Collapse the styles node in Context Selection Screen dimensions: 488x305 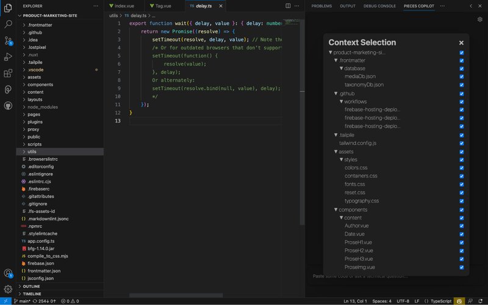coord(342,159)
